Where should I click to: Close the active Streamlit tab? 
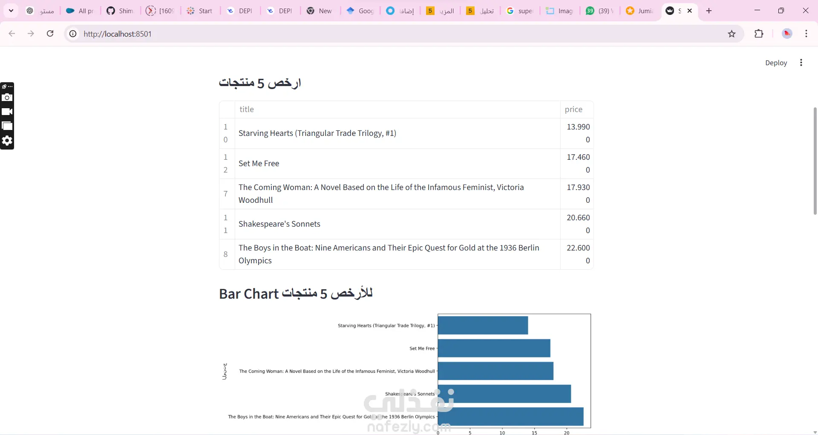point(690,11)
